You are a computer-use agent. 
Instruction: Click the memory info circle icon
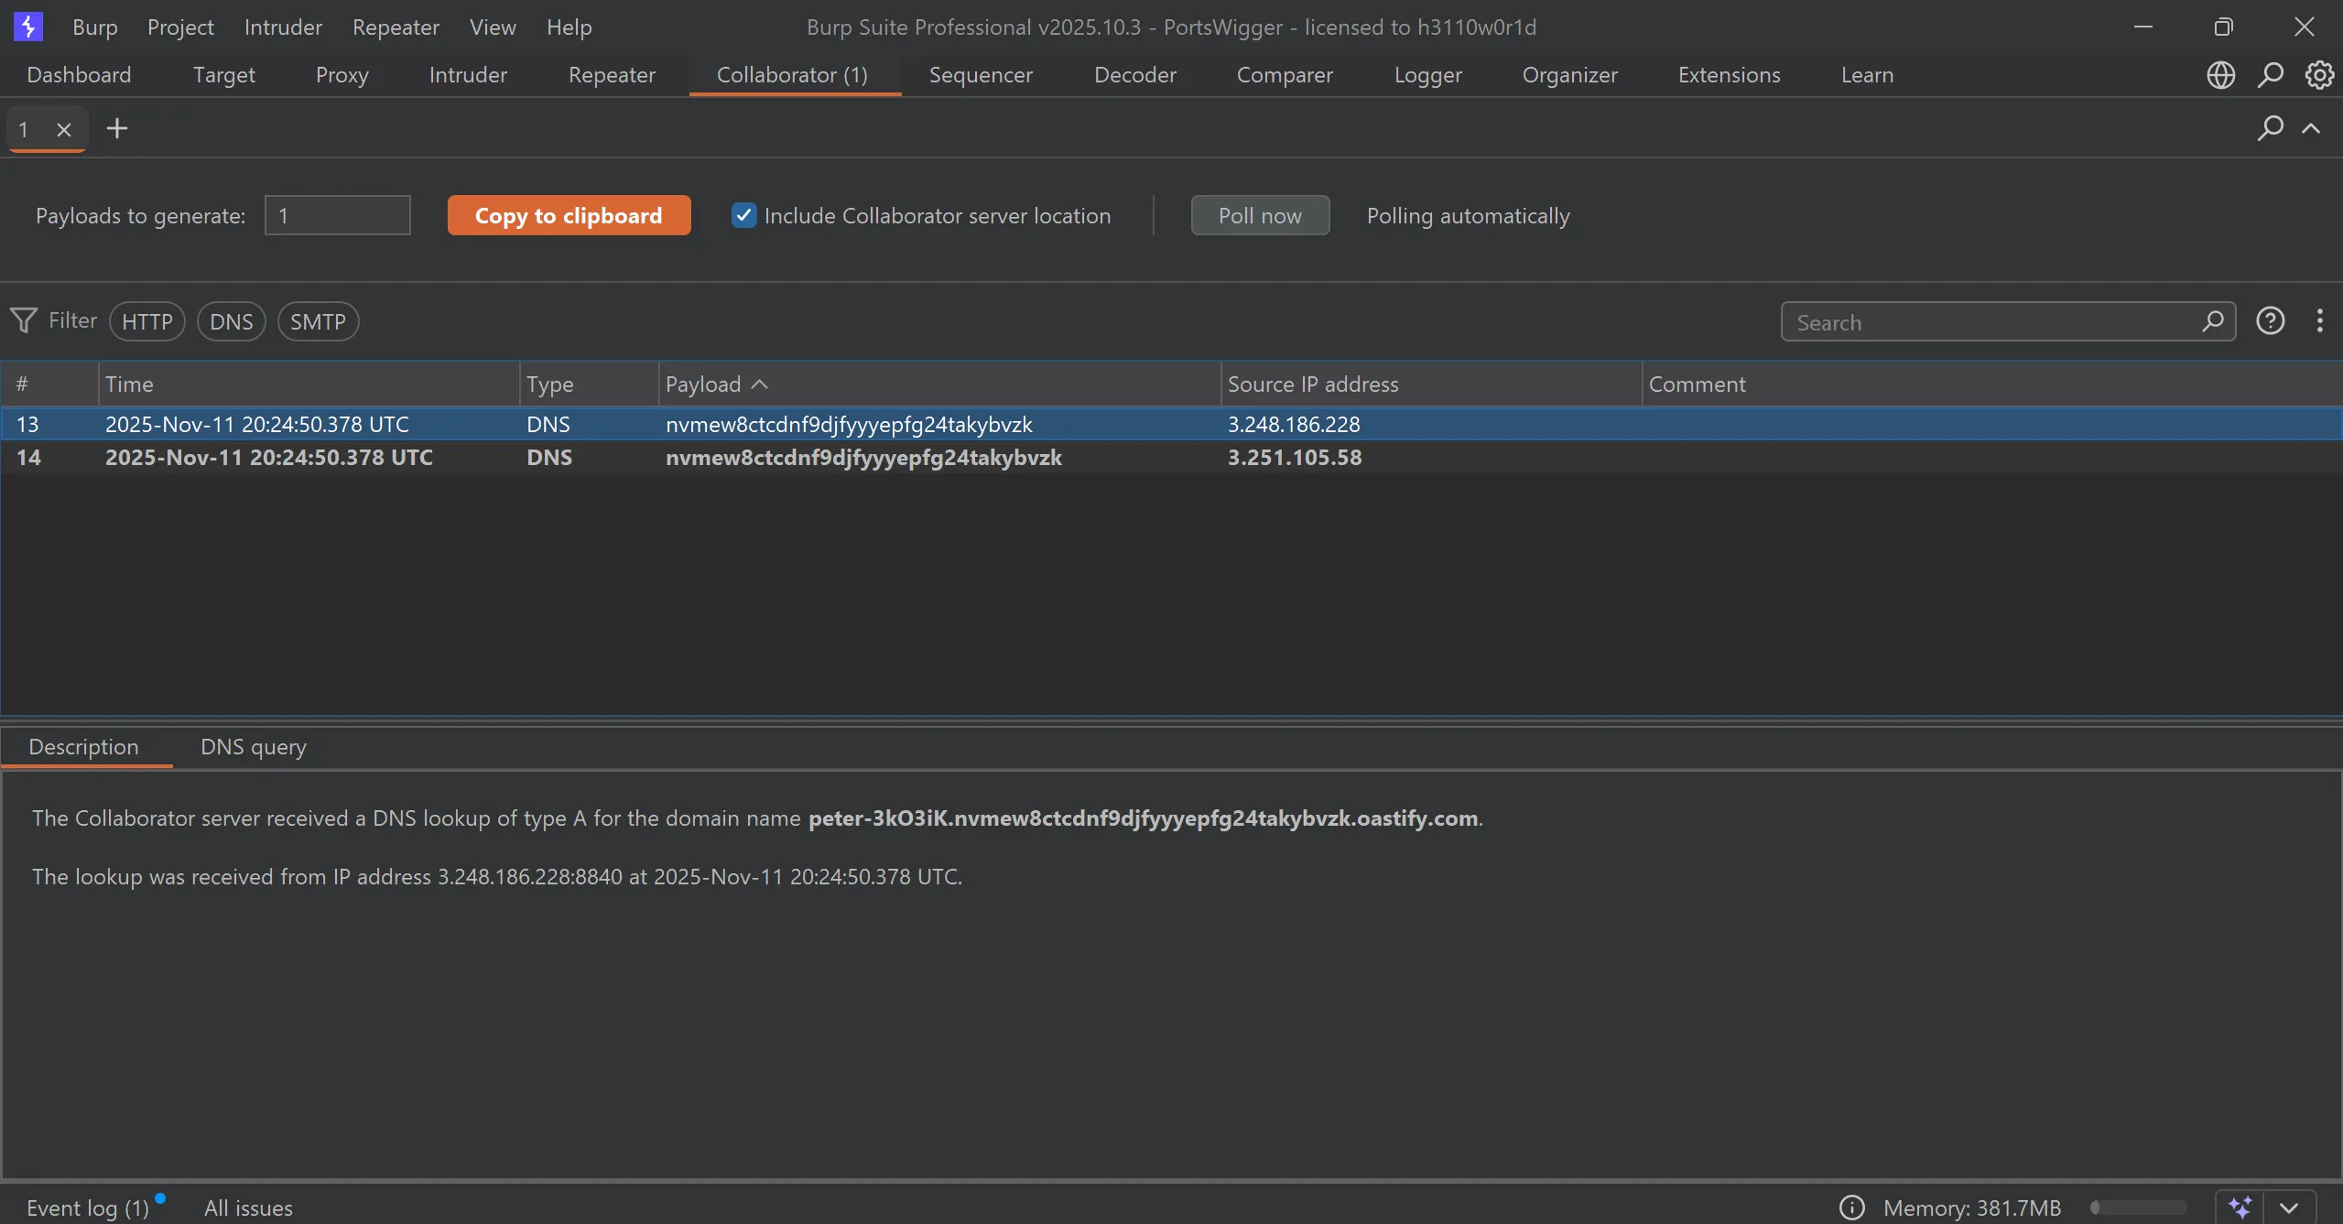click(1851, 1208)
